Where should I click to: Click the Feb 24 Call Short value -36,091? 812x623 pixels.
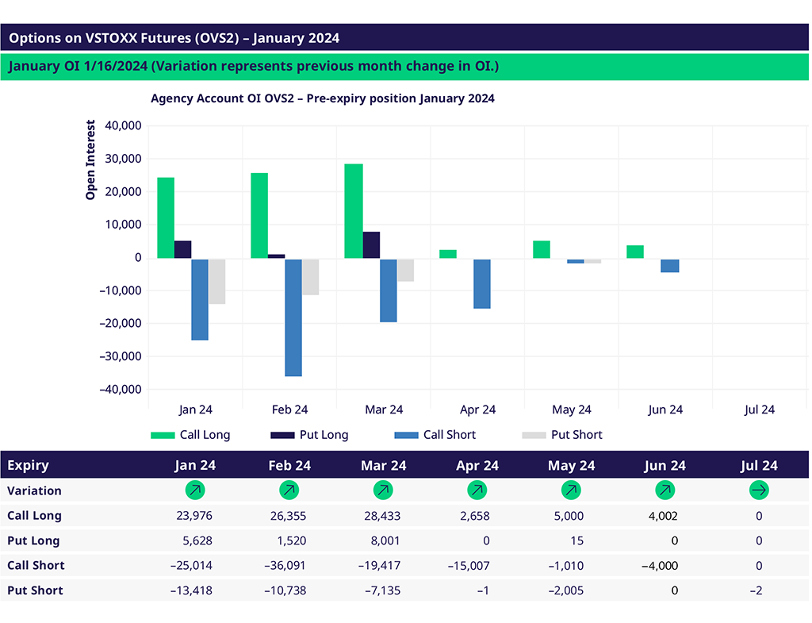tap(283, 566)
